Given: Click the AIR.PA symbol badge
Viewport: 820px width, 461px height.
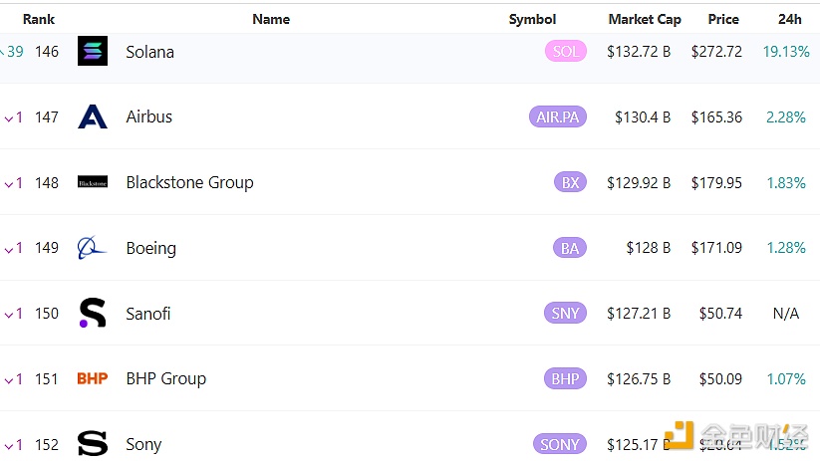Looking at the screenshot, I should [558, 117].
